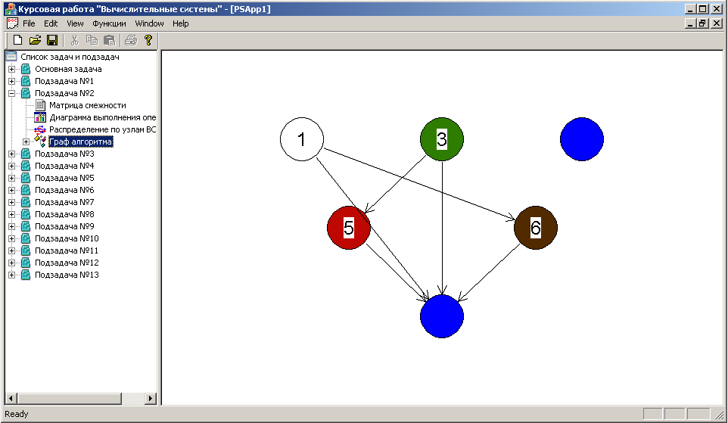Click the document icon left of File menu
Viewport: 728px width, 423px height.
(x=12, y=23)
